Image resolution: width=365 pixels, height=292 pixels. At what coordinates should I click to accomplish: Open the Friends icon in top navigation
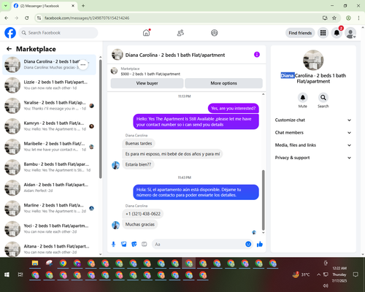pos(180,33)
